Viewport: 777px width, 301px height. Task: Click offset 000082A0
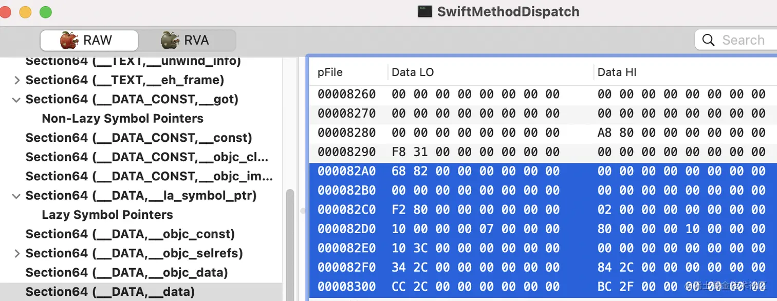[347, 172]
